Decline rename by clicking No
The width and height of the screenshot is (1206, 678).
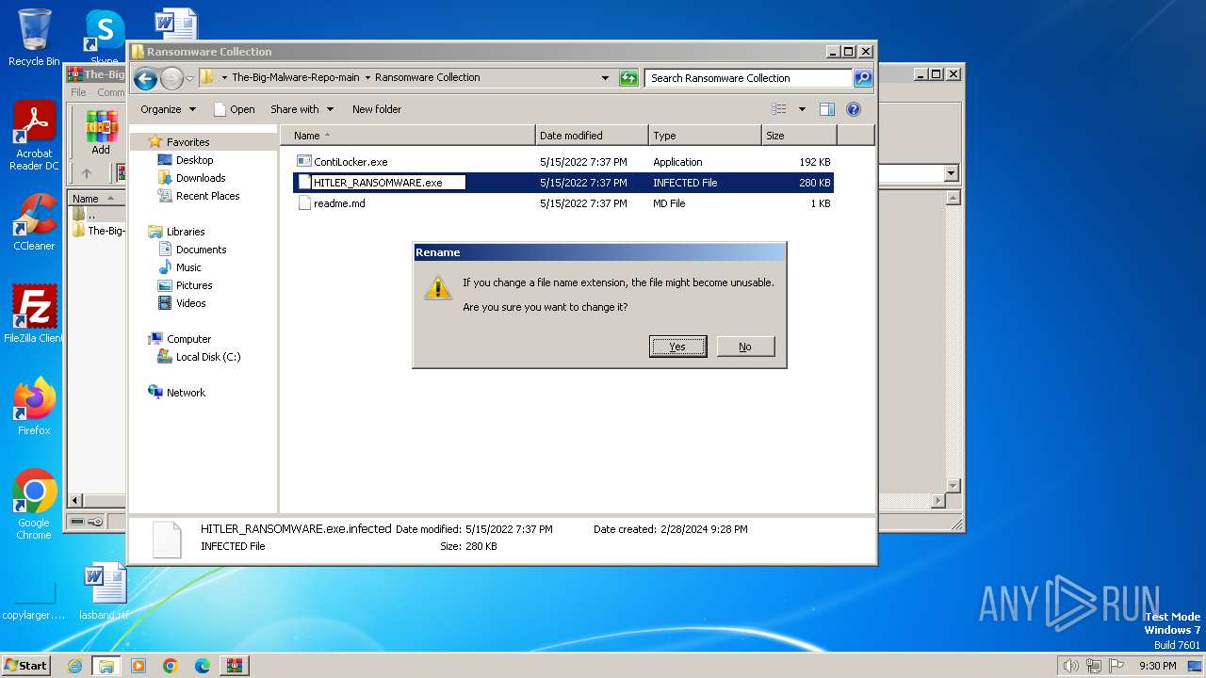(745, 347)
